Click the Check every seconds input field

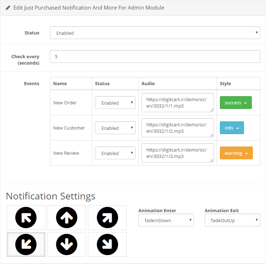pos(155,56)
